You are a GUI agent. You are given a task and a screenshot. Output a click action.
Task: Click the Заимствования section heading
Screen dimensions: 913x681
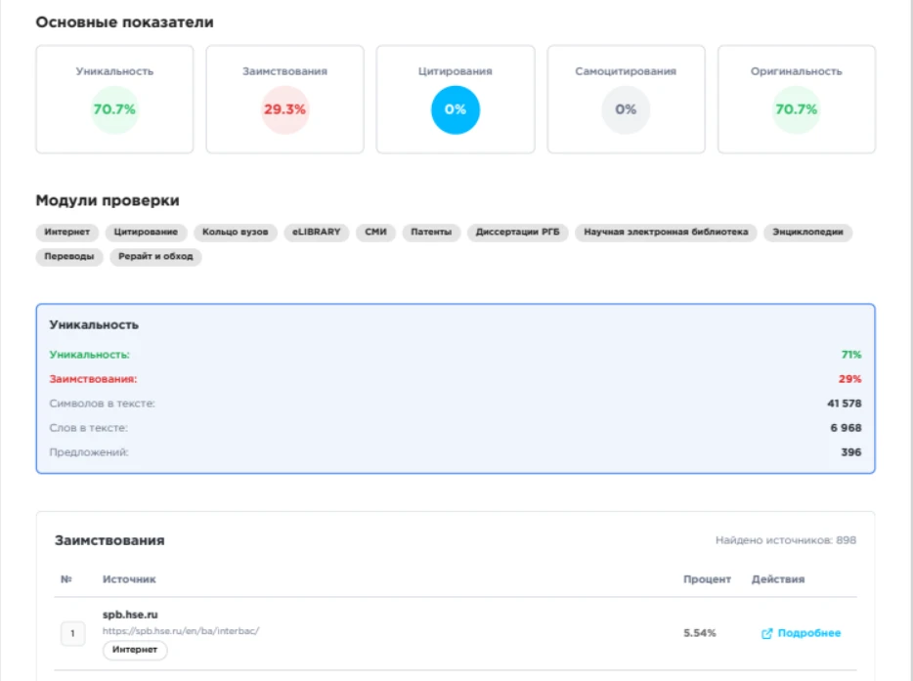point(109,540)
